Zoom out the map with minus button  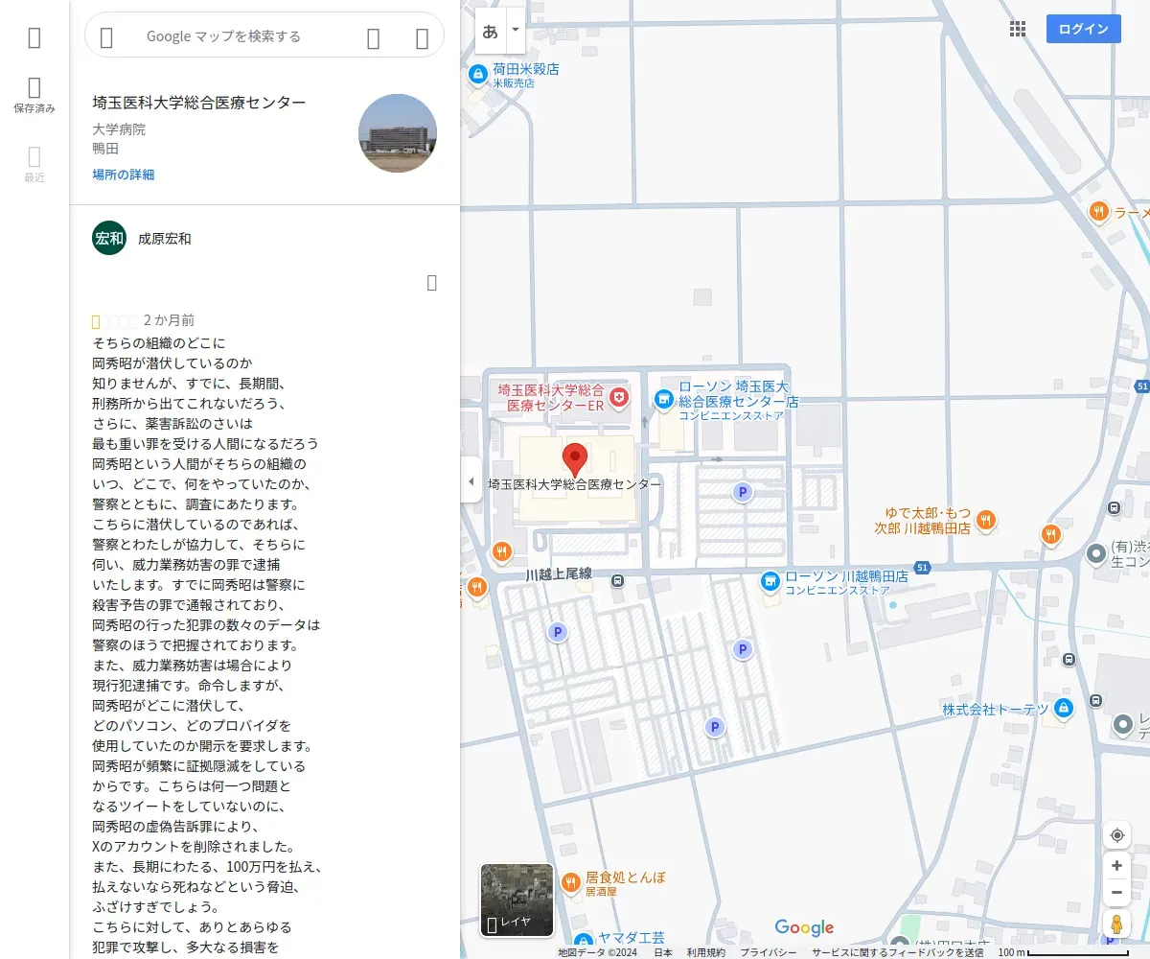click(1116, 893)
